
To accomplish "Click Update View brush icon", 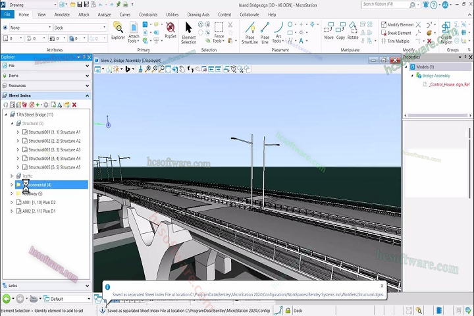I will (140, 69).
